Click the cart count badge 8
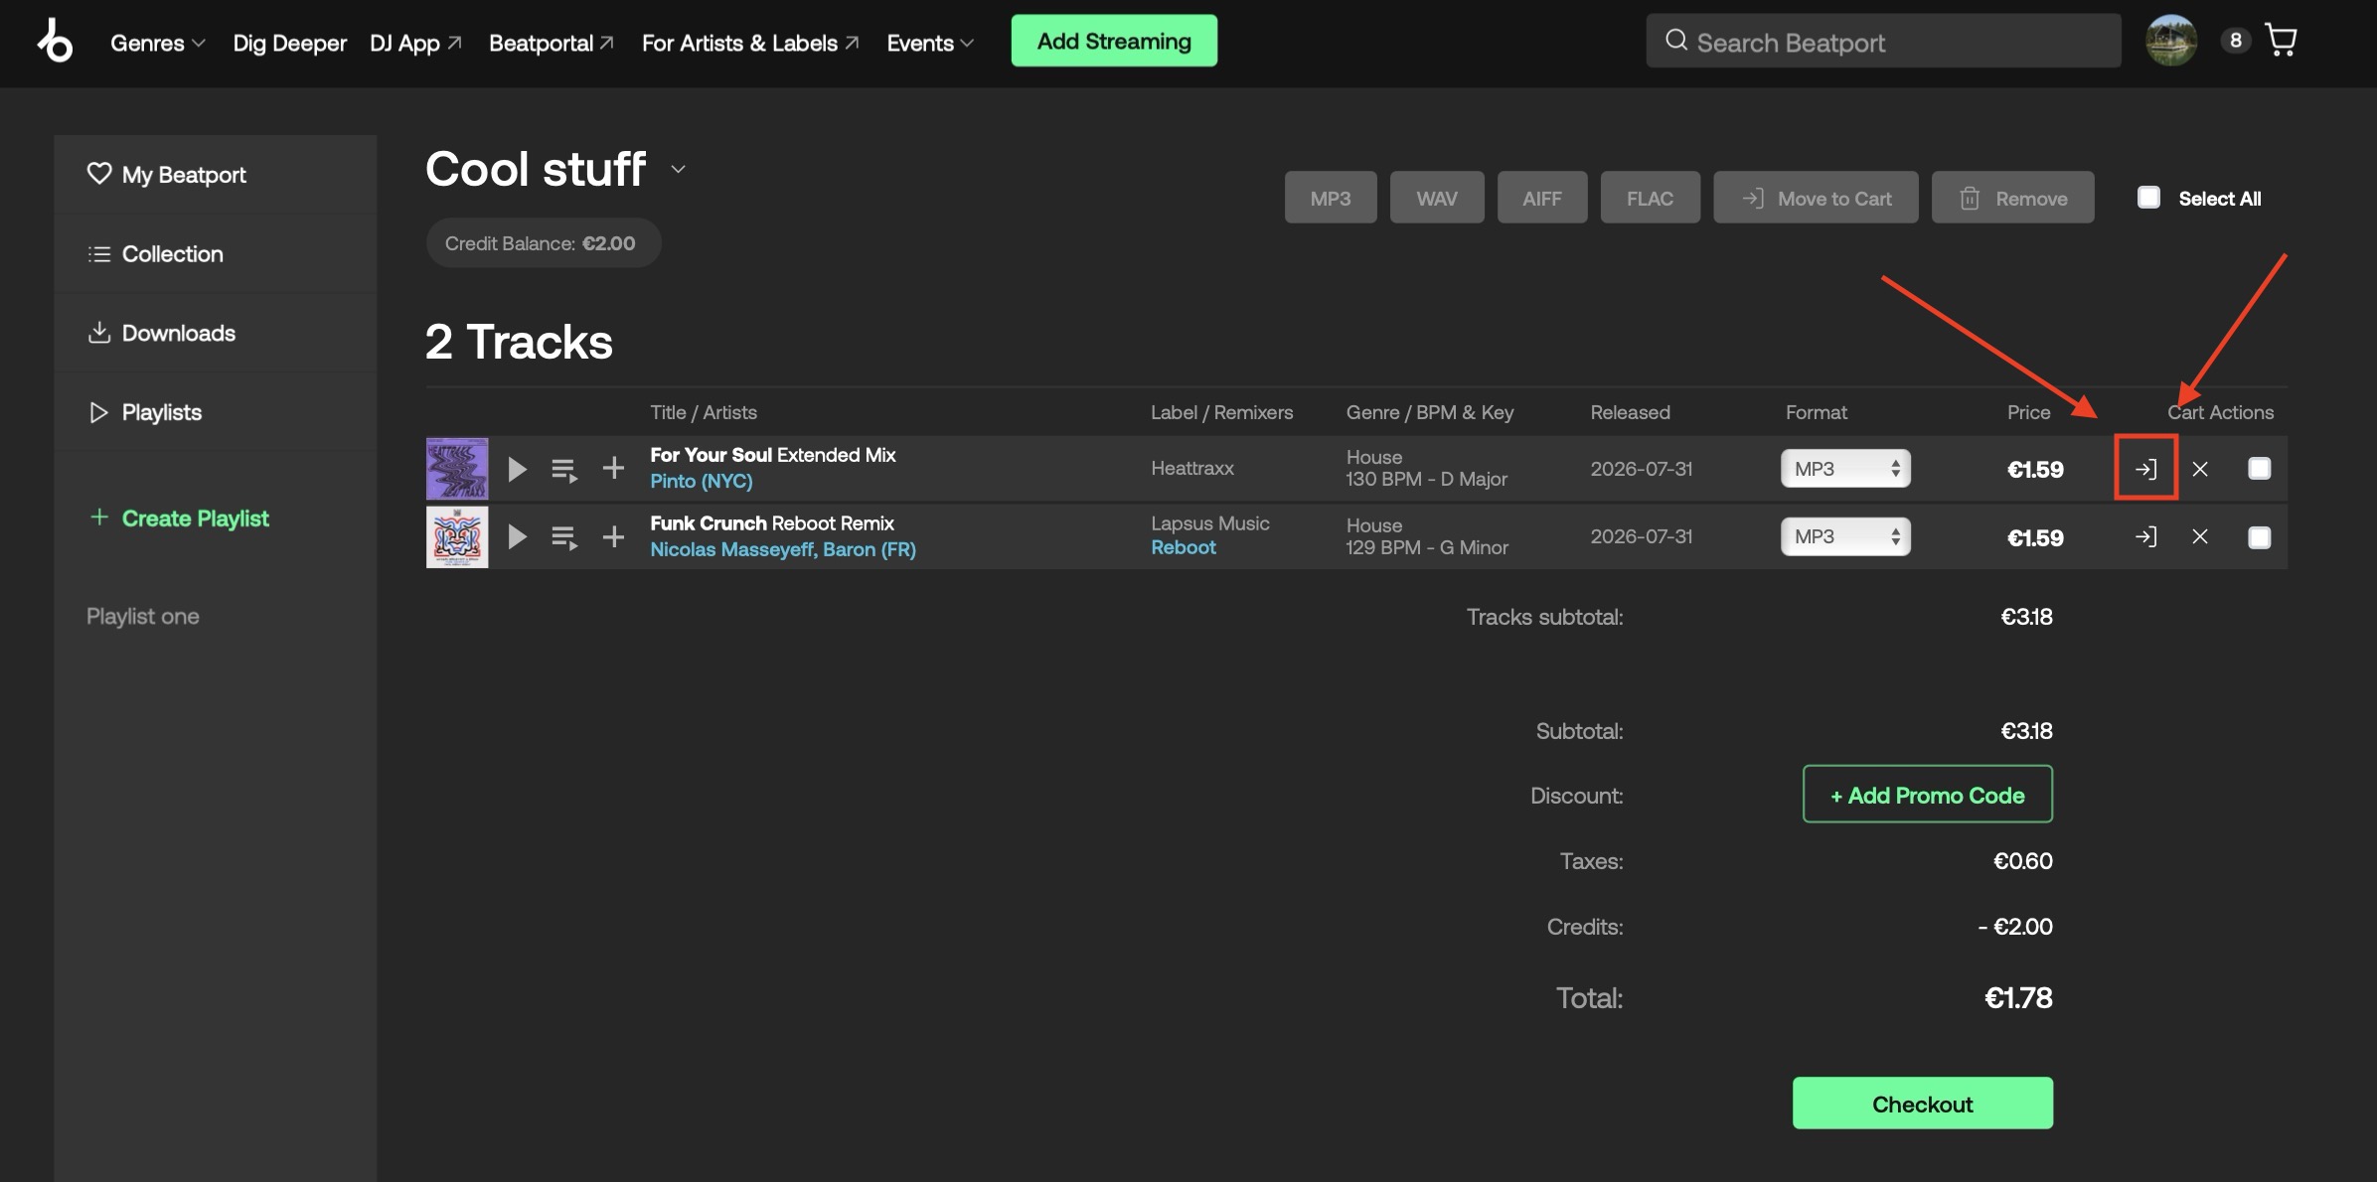The image size is (2377, 1182). [x=2235, y=41]
